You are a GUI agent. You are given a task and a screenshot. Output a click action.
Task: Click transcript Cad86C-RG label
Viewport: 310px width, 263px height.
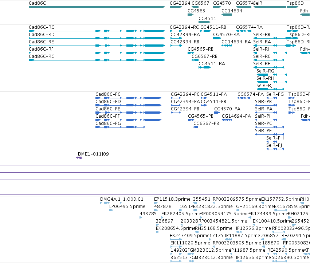pyautogui.click(x=42, y=56)
